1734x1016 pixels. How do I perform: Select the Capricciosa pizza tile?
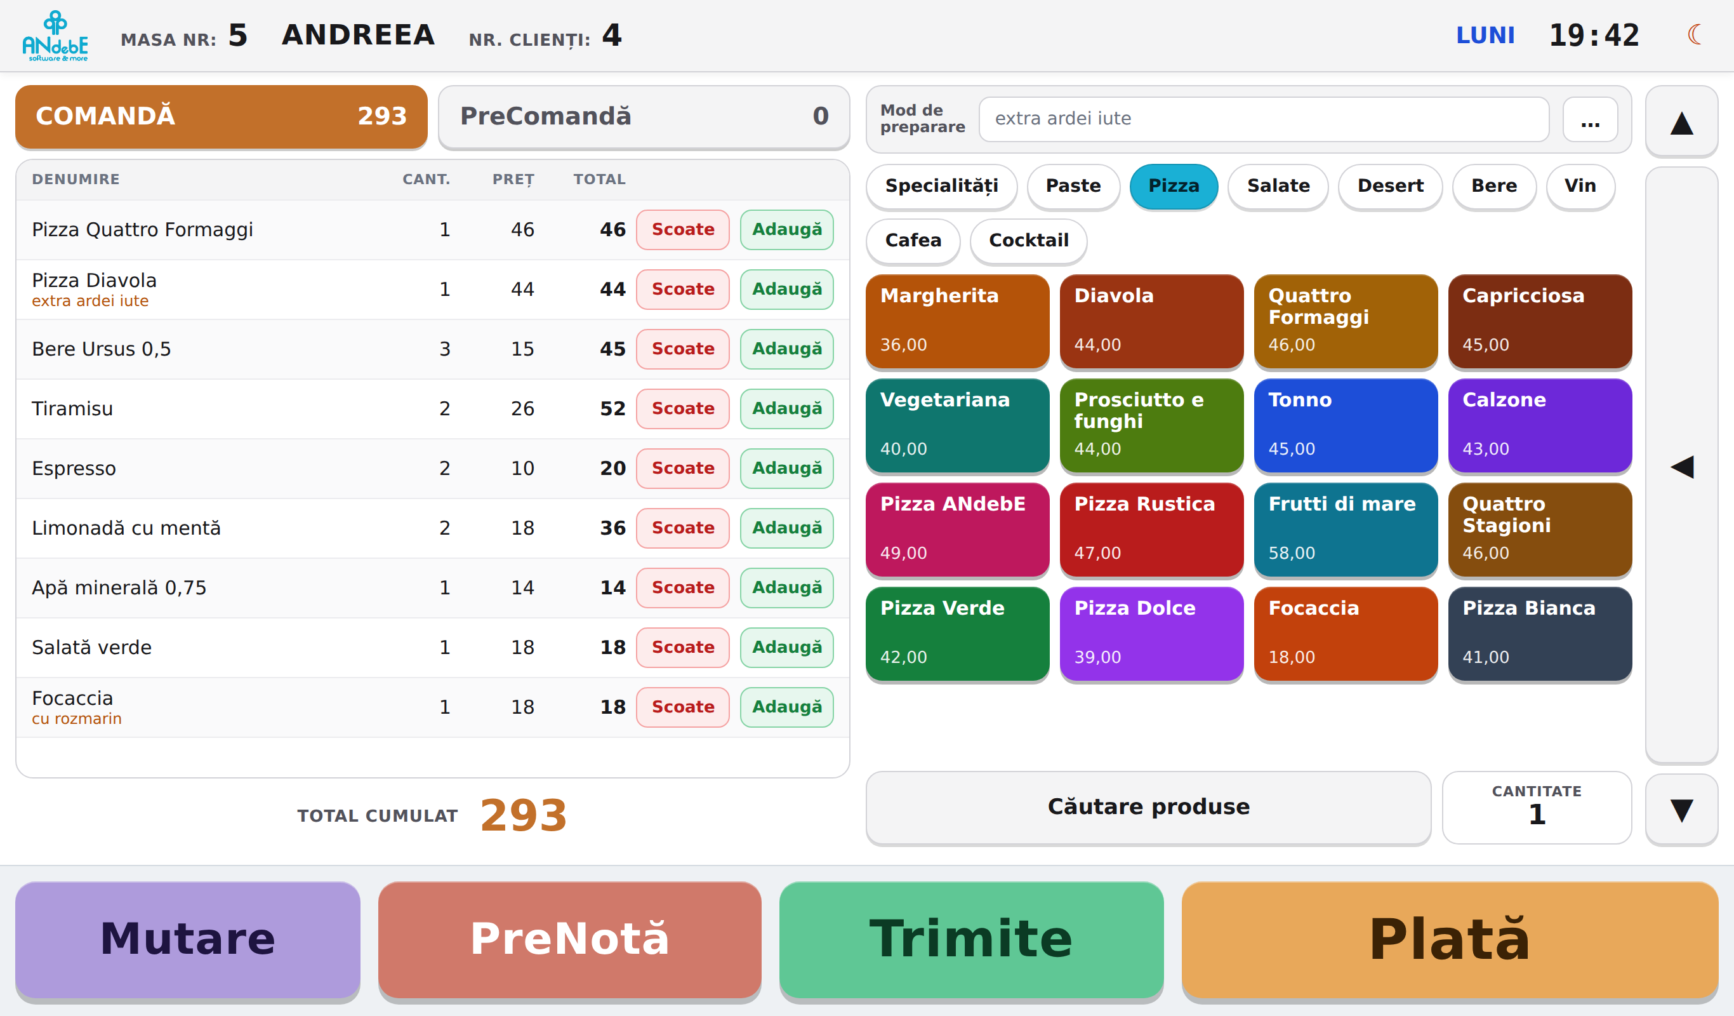pos(1539,321)
